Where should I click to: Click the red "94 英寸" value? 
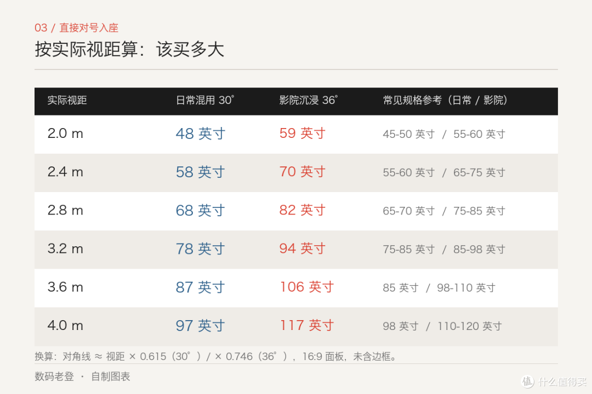click(x=303, y=249)
